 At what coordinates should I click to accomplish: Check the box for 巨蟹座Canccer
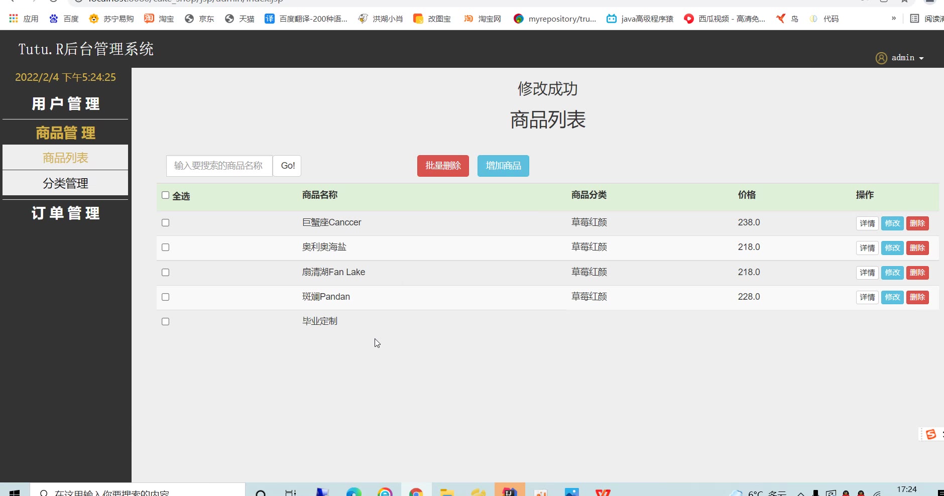click(165, 223)
